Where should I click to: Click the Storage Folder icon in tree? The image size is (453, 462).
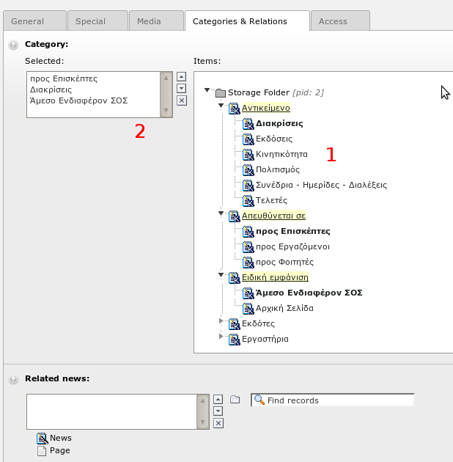220,93
